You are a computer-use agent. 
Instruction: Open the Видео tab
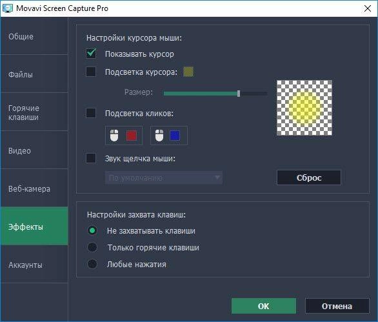(34, 150)
